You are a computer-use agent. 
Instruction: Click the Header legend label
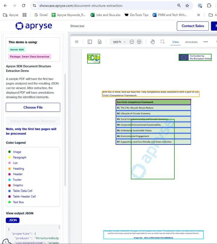[18, 174]
